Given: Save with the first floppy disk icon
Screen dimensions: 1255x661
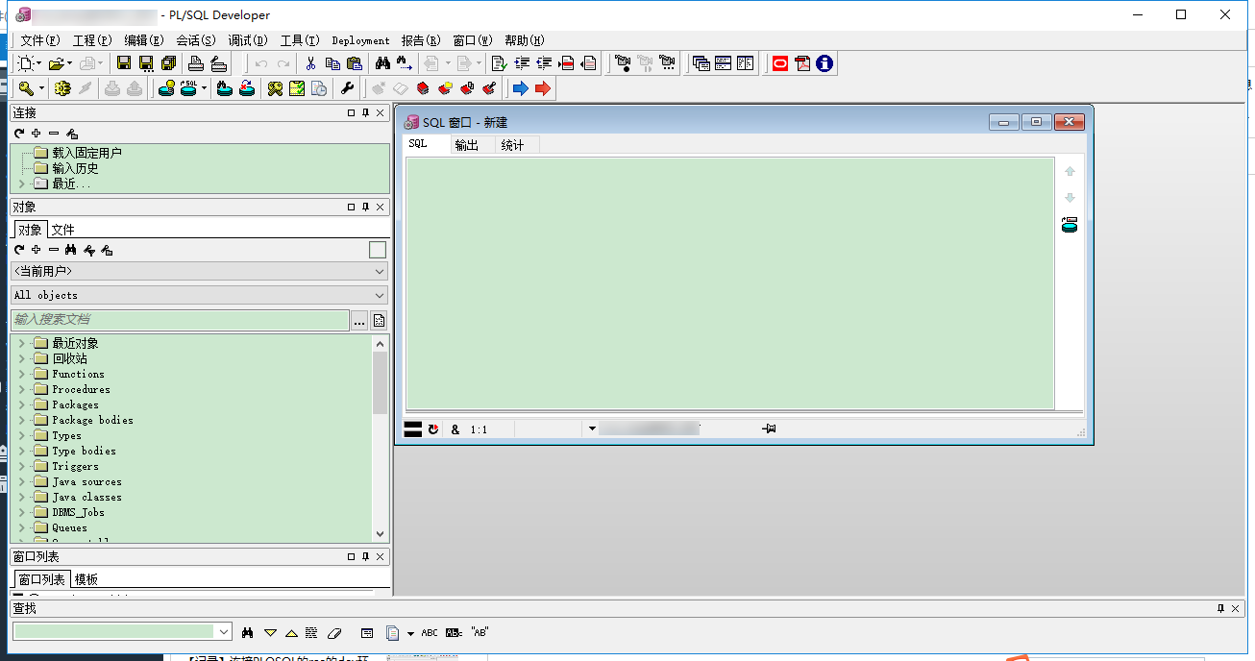Looking at the screenshot, I should coord(124,63).
